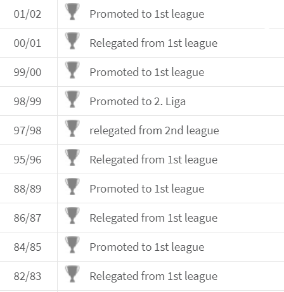Open the 00/01 Relegated from 1st league entry
The width and height of the screenshot is (284, 292).
(x=153, y=43)
